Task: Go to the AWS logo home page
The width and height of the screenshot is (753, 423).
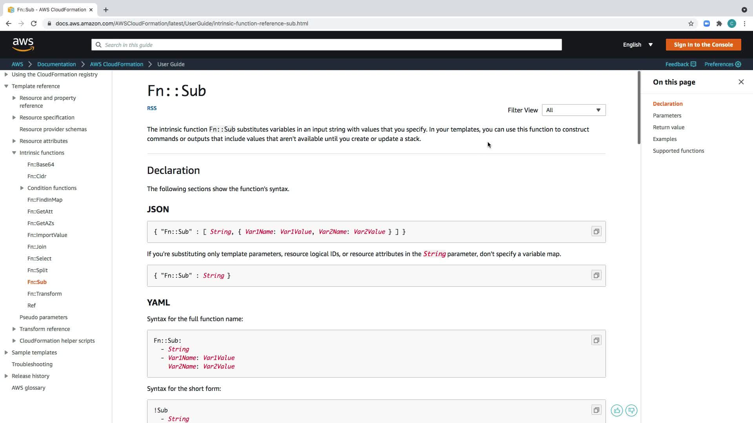Action: coord(23,45)
